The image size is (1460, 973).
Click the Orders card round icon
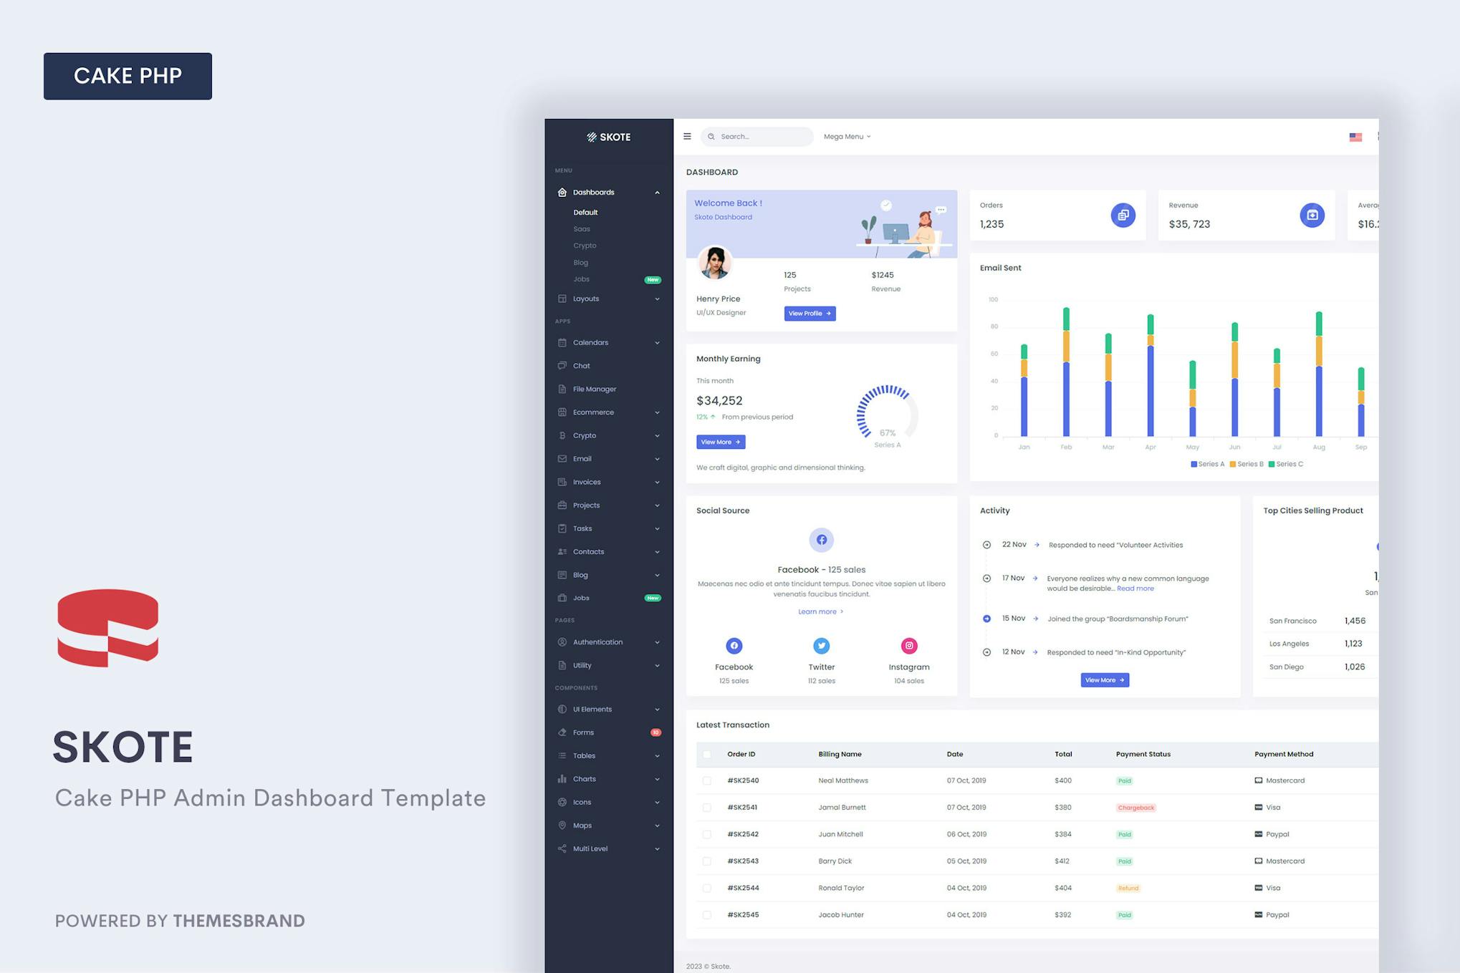[x=1123, y=215]
